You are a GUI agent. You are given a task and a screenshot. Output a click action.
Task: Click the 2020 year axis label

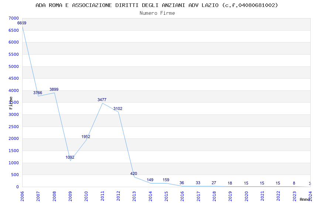(246, 196)
